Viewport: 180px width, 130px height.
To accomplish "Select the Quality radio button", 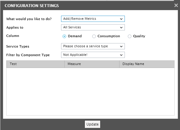I will coord(130,36).
